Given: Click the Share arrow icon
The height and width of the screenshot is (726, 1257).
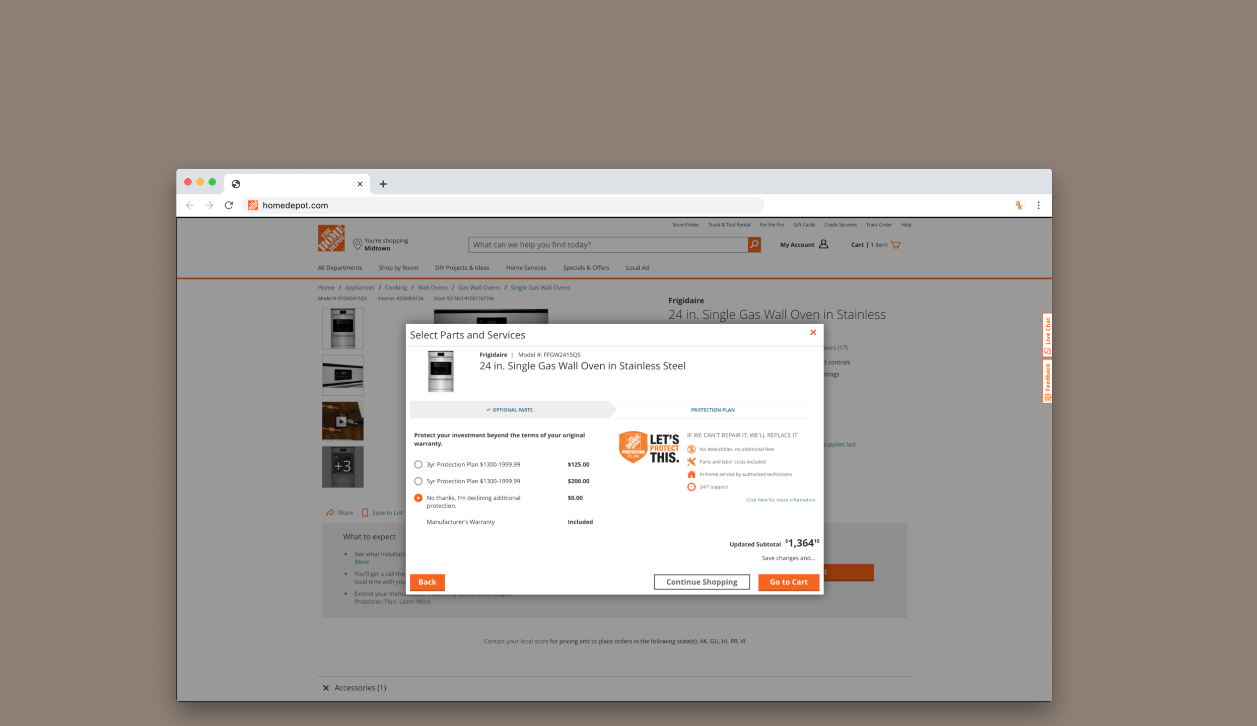Looking at the screenshot, I should [330, 513].
